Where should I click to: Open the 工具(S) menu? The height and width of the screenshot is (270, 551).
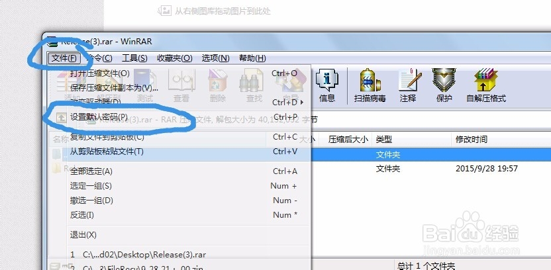pyautogui.click(x=134, y=58)
